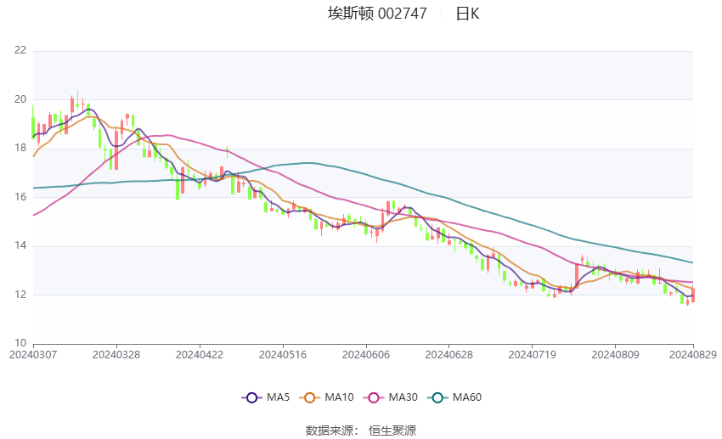Click the y-axis value 22
Viewport: 722px width, 439px height.
click(x=20, y=50)
